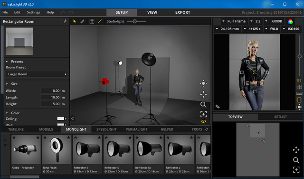Open the Large Room preset dropdown
The width and height of the screenshot is (304, 179).
point(37,74)
